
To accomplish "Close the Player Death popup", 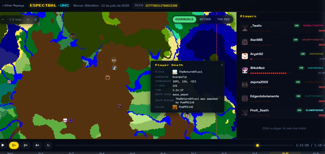I will pyautogui.click(x=222, y=65).
